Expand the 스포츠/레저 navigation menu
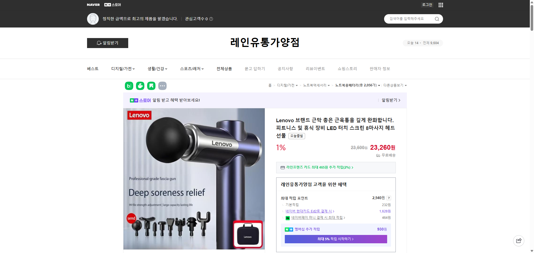This screenshot has height=253, width=534. tap(192, 69)
